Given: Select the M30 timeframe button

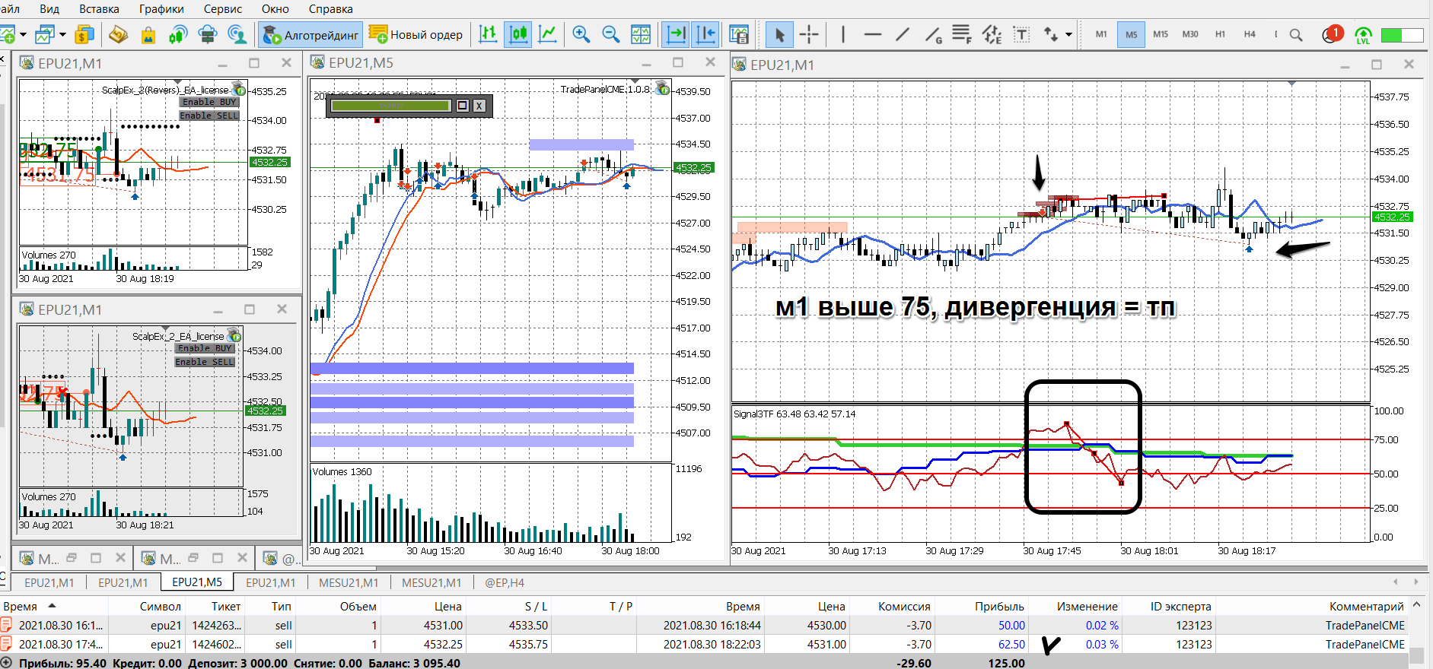Looking at the screenshot, I should coord(1190,34).
